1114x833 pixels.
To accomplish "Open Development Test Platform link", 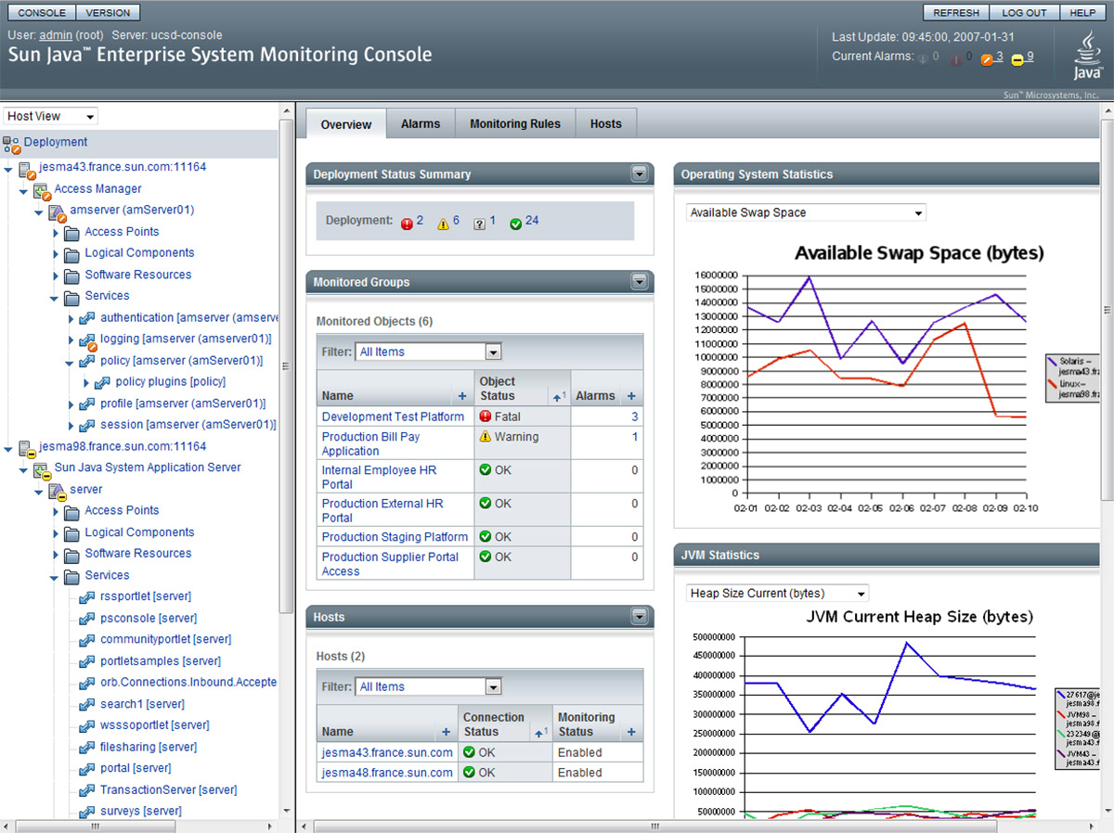I will 393,417.
